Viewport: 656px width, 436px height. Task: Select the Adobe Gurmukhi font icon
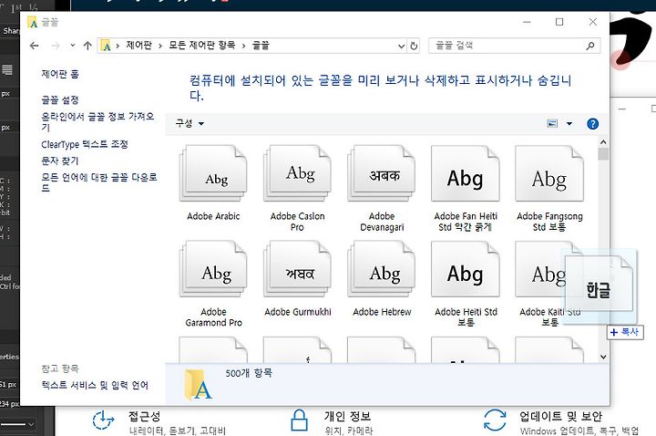[297, 269]
